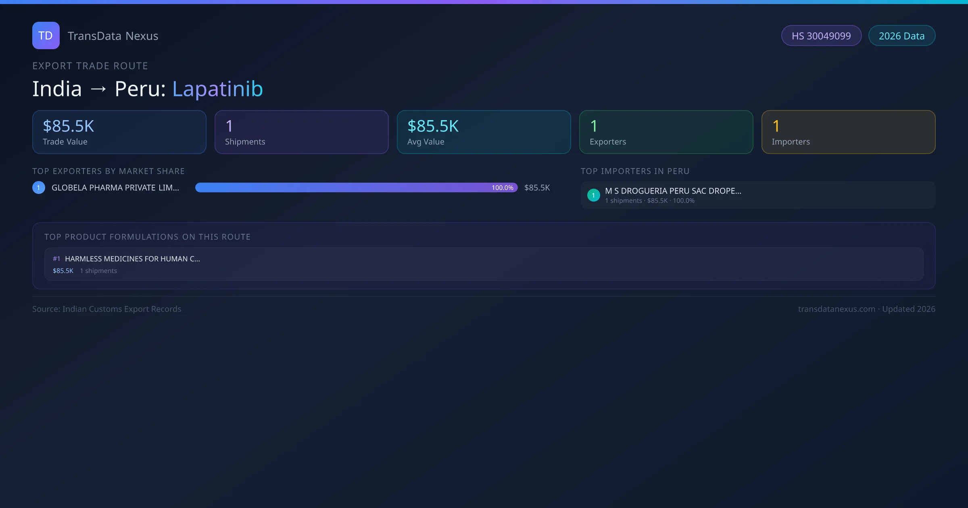Click the TD logo icon
This screenshot has height=508, width=968.
click(x=46, y=35)
